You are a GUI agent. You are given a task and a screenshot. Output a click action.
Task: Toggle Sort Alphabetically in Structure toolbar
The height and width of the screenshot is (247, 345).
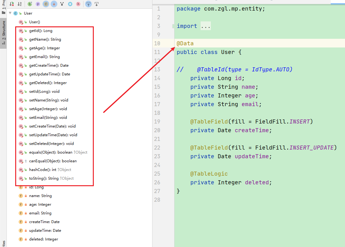point(20,4)
